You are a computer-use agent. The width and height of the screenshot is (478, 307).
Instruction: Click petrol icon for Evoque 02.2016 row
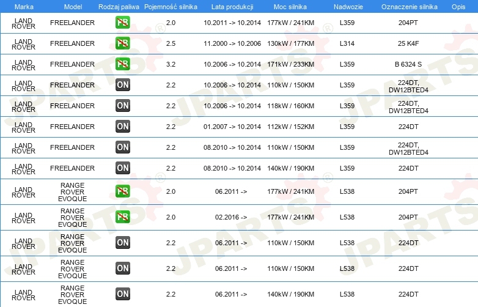tap(122, 217)
